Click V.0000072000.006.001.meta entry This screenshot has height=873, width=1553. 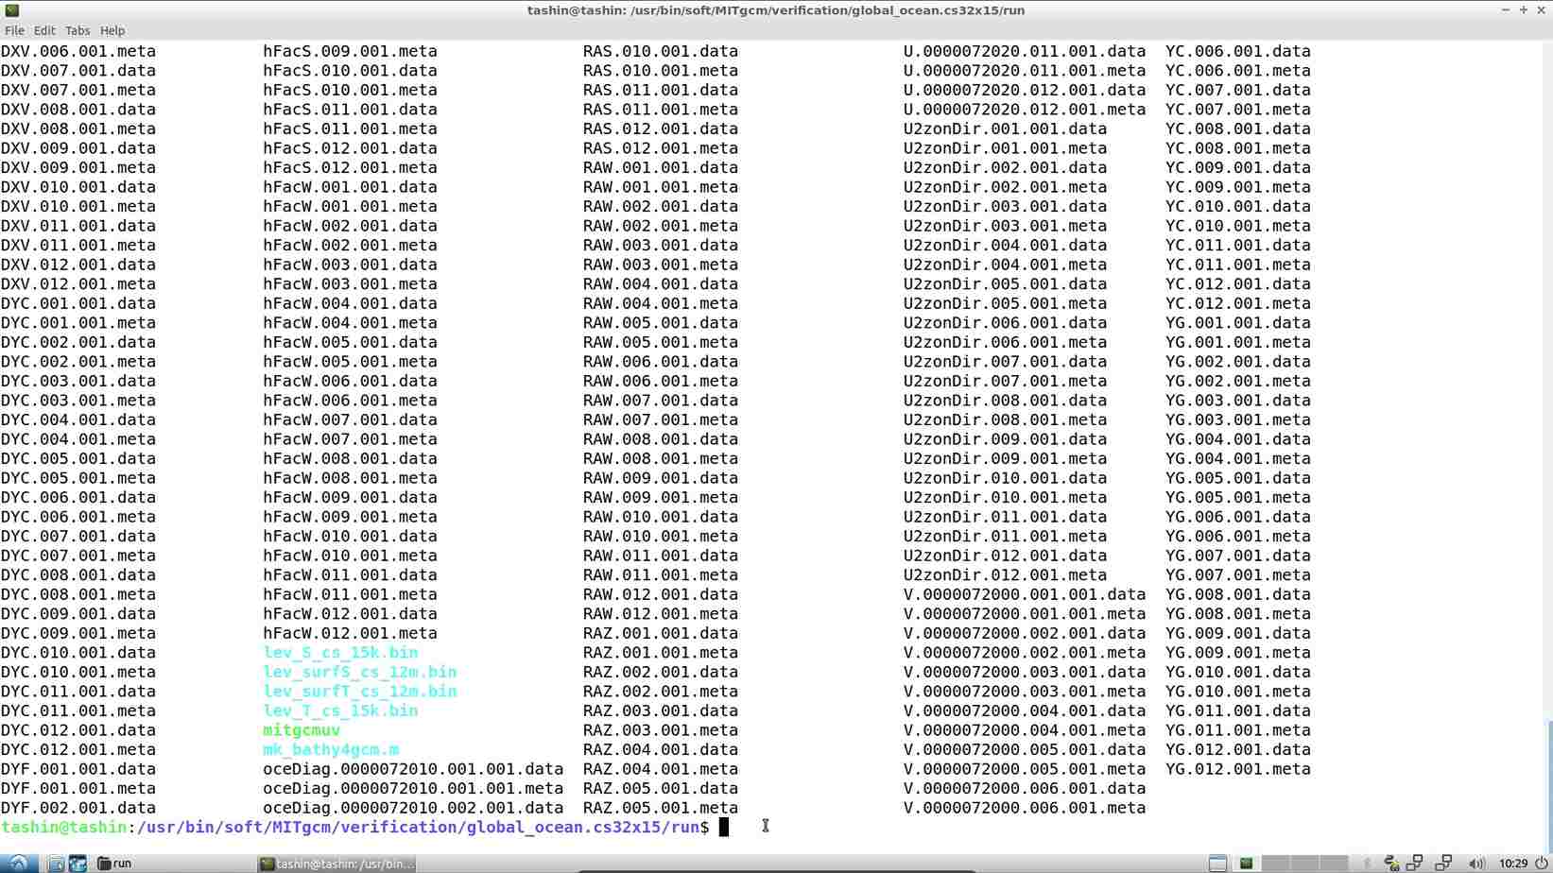coord(1025,808)
